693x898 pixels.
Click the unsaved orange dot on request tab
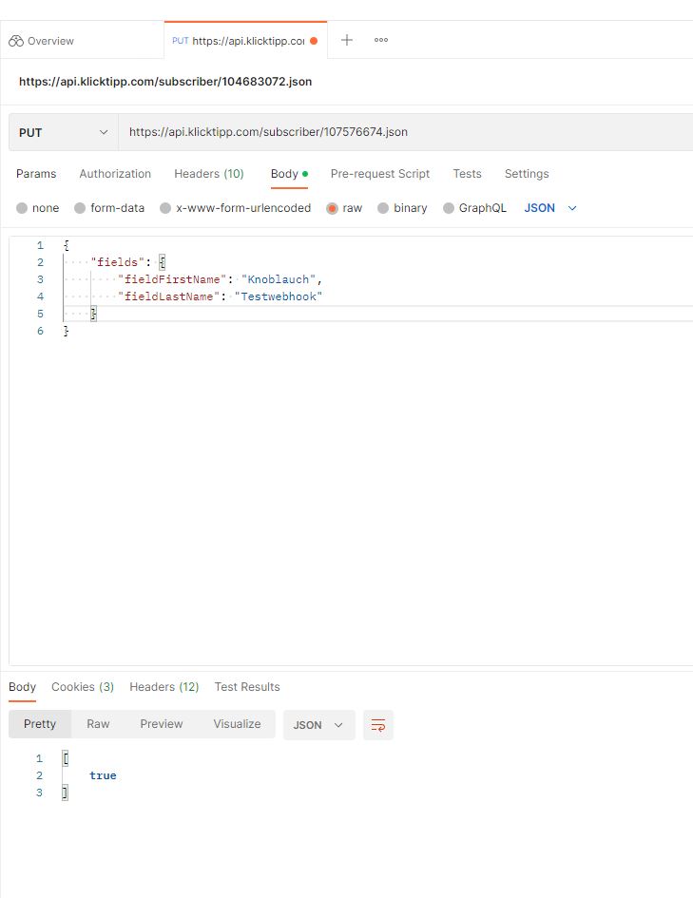pos(314,41)
